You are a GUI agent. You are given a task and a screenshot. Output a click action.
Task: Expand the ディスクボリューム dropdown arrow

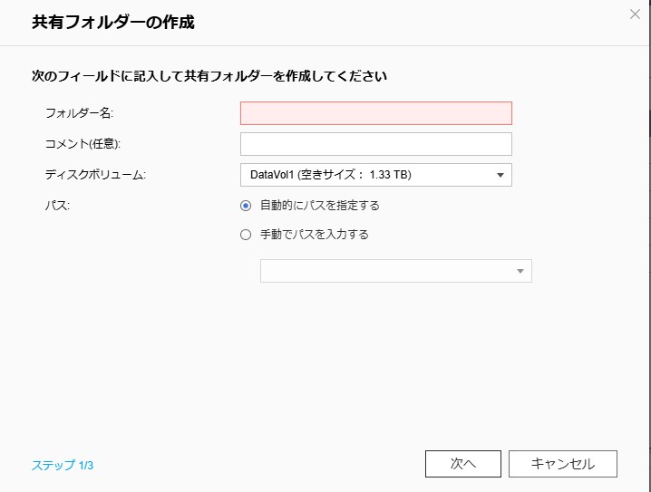500,175
